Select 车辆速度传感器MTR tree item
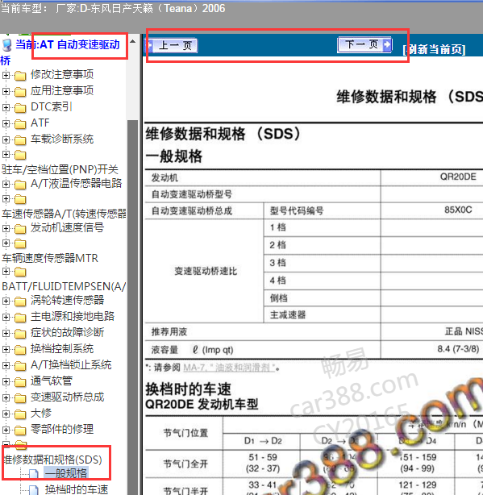 point(50,258)
